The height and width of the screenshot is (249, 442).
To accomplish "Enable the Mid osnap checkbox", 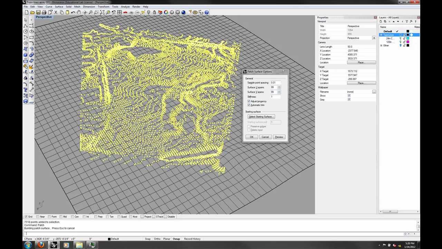I will click(61, 217).
